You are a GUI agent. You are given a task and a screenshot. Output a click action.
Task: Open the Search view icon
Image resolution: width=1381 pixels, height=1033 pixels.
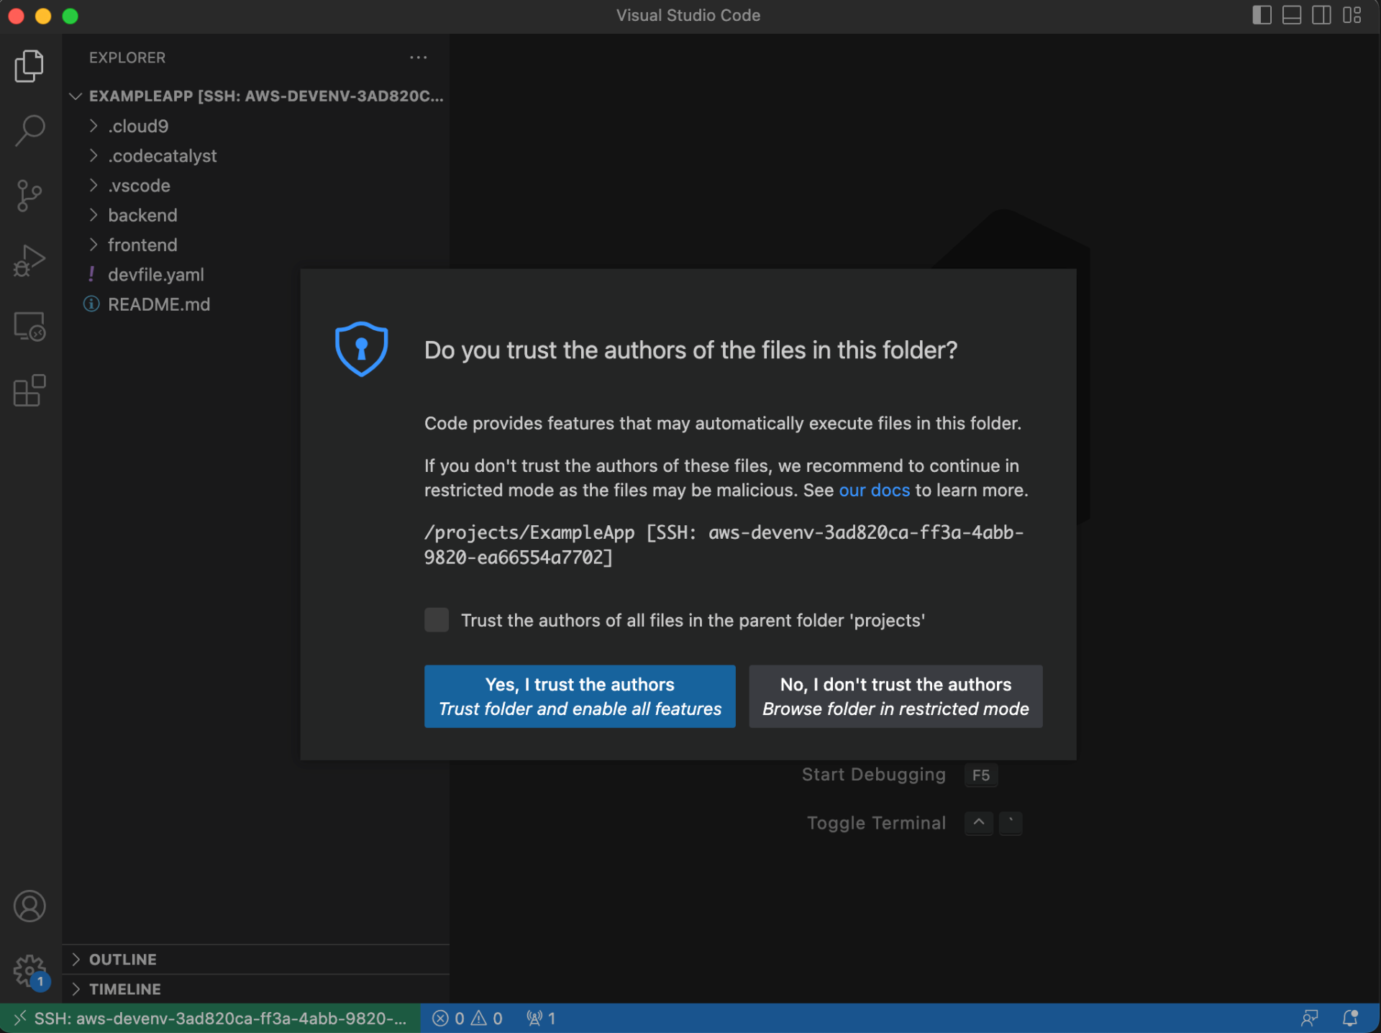(x=29, y=130)
